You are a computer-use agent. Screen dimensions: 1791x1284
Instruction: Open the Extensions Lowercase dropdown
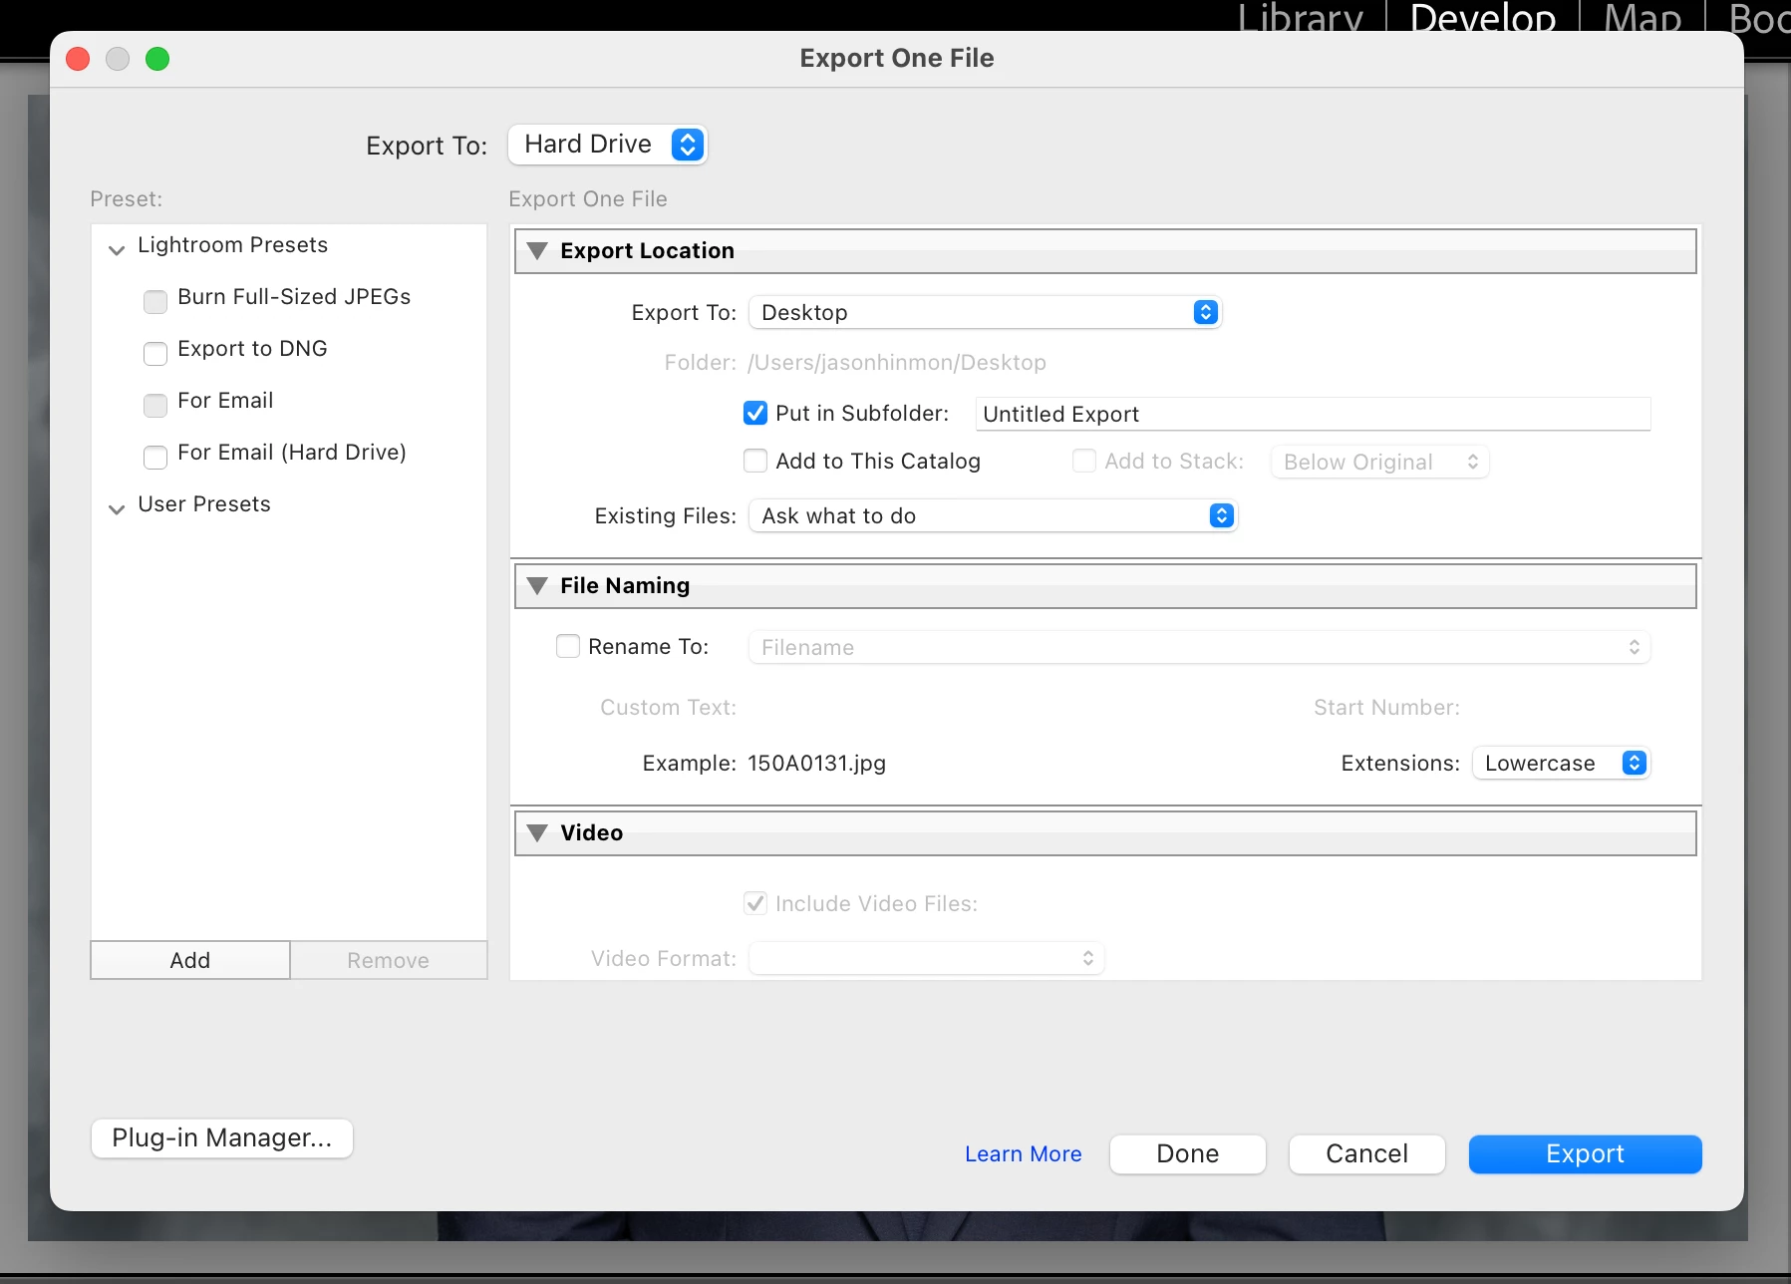click(x=1562, y=763)
